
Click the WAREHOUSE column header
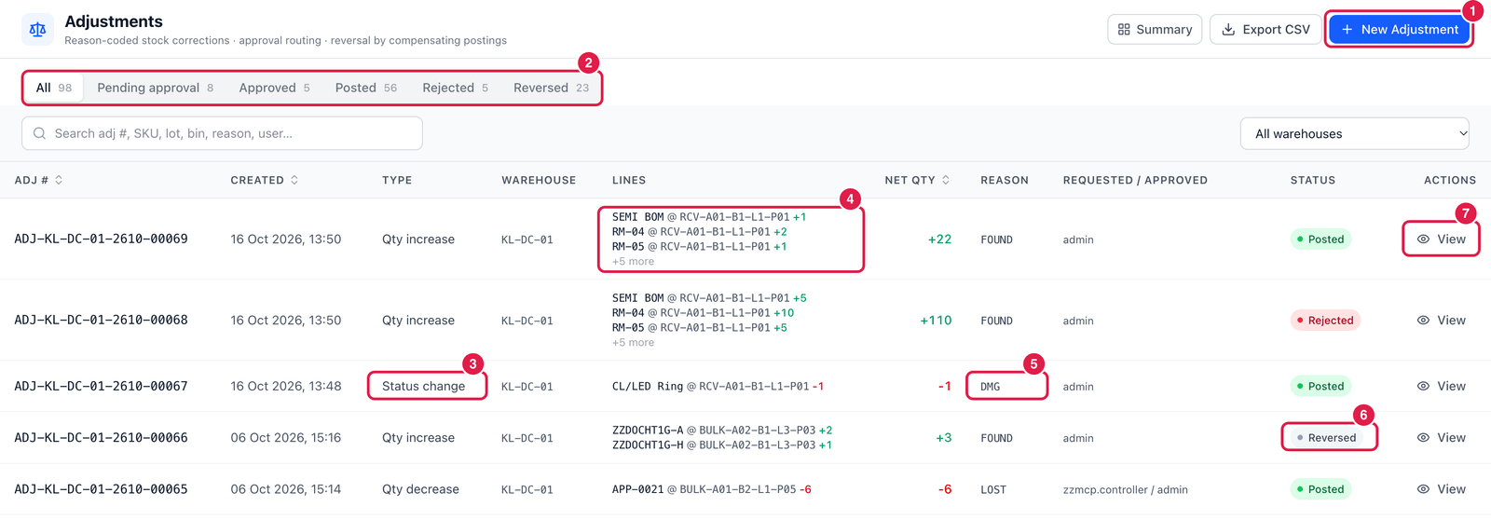coord(539,180)
